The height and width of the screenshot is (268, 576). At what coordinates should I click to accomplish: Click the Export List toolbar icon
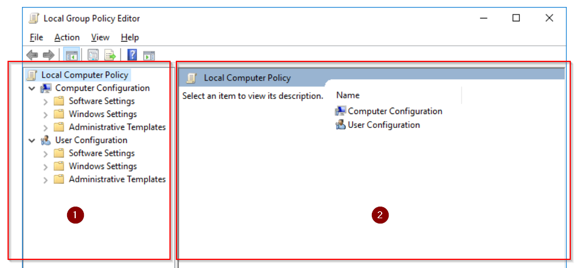(x=110, y=55)
